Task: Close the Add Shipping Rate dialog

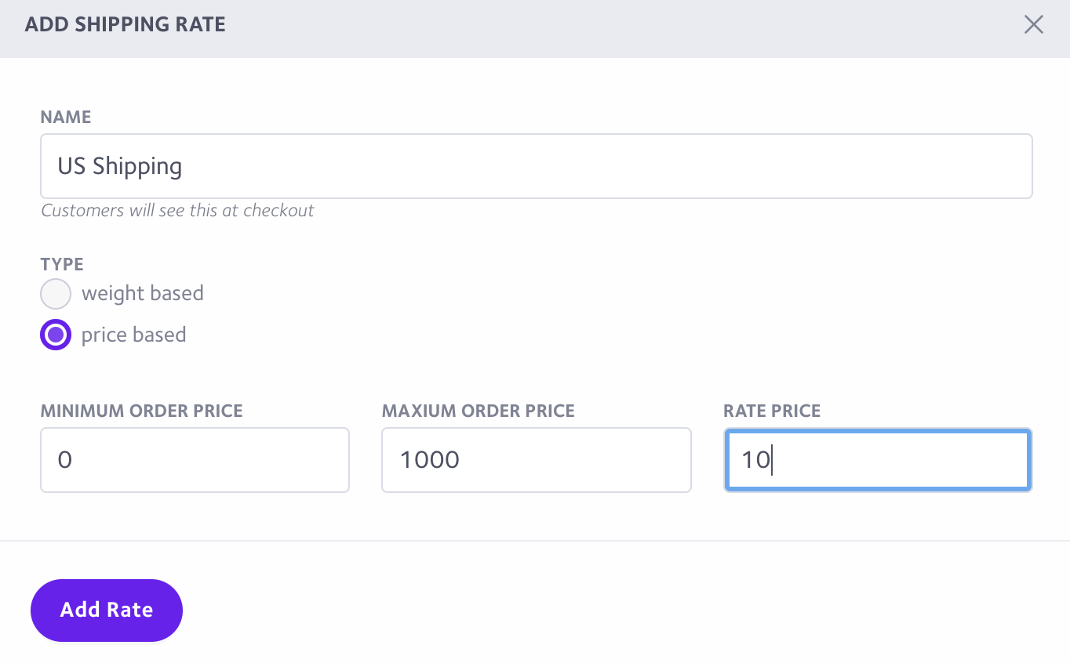Action: point(1033,25)
